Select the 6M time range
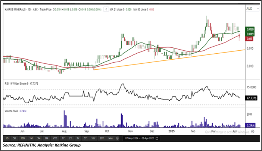The height and width of the screenshot is (151, 262). 46,138
